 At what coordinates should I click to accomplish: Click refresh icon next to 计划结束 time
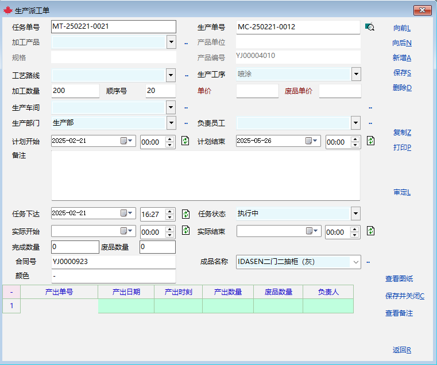(371, 141)
